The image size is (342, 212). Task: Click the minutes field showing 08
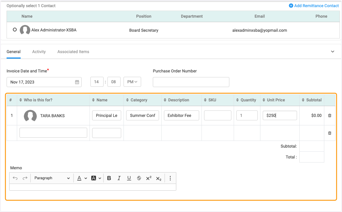click(114, 82)
